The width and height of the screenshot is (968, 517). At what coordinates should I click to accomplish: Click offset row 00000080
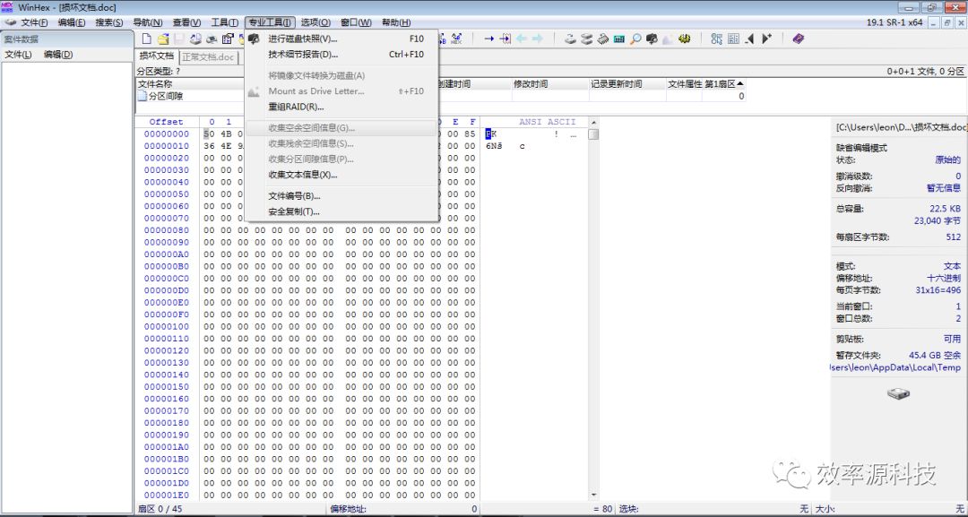[x=167, y=230]
